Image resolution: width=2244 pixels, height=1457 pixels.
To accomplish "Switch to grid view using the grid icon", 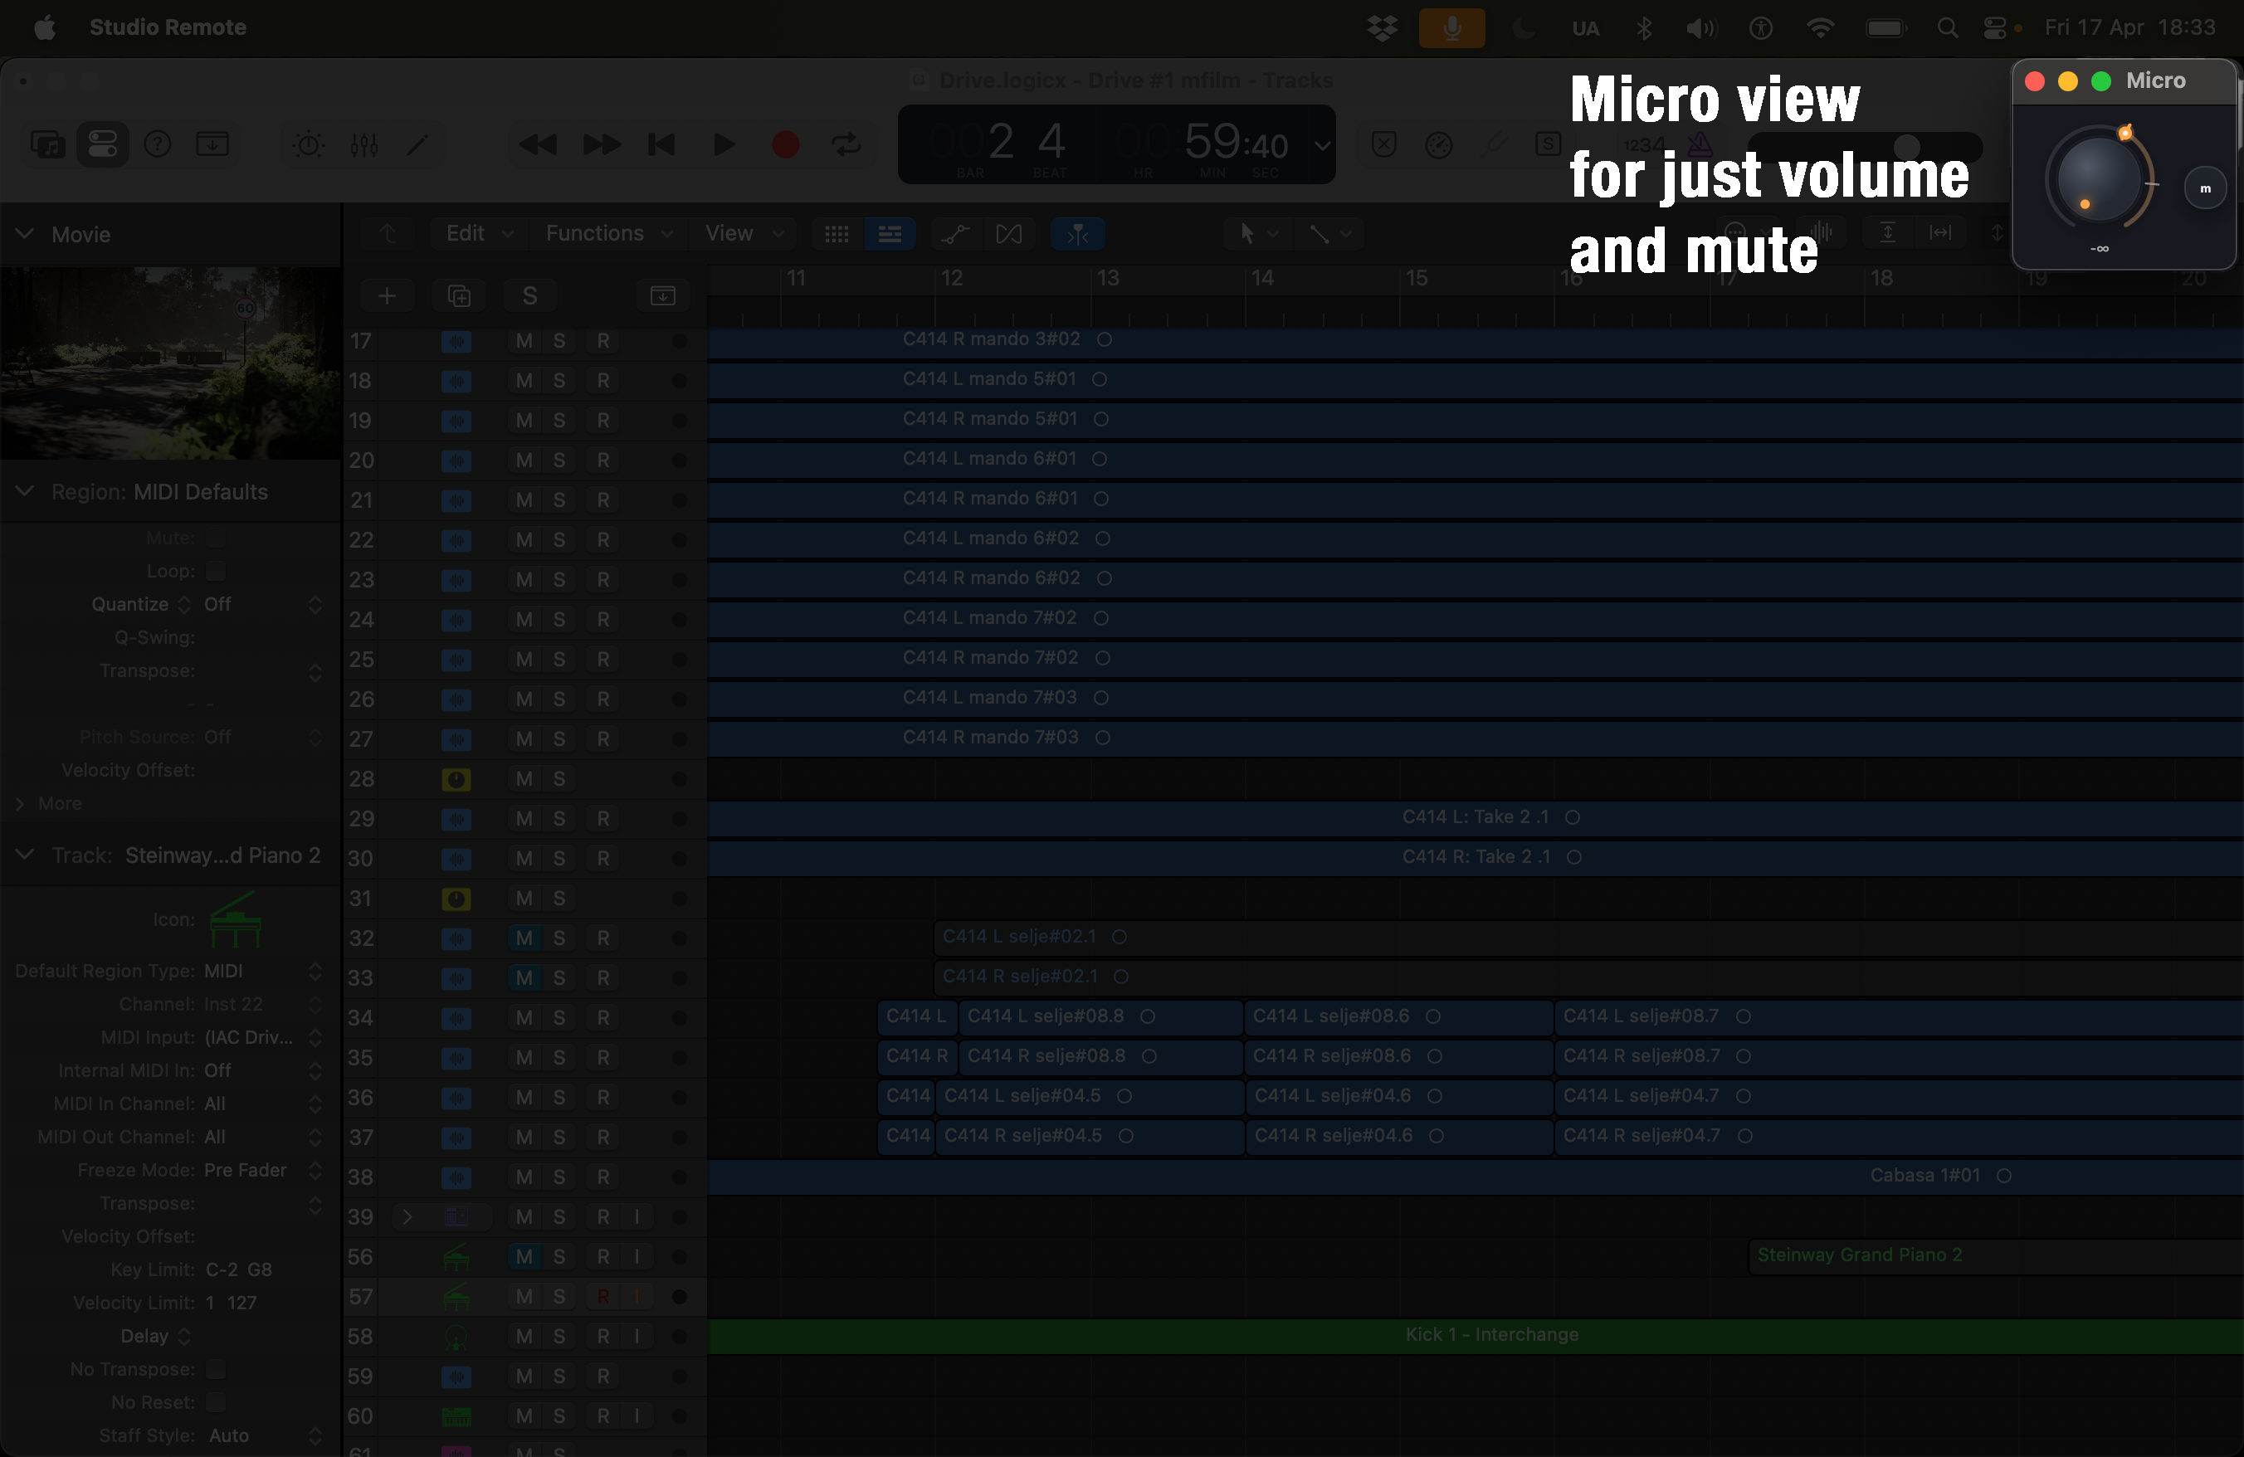I will click(x=836, y=234).
